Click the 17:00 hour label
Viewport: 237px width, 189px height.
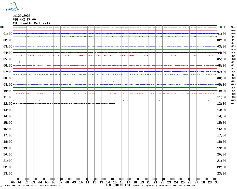(8, 135)
